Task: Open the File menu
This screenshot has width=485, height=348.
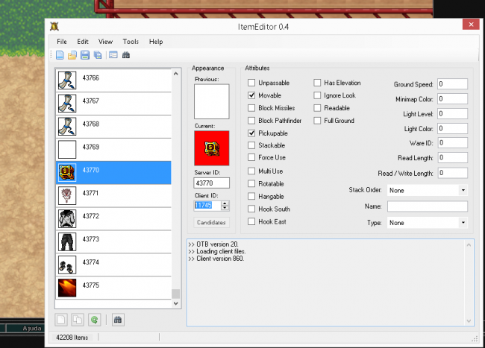Action: (x=62, y=42)
